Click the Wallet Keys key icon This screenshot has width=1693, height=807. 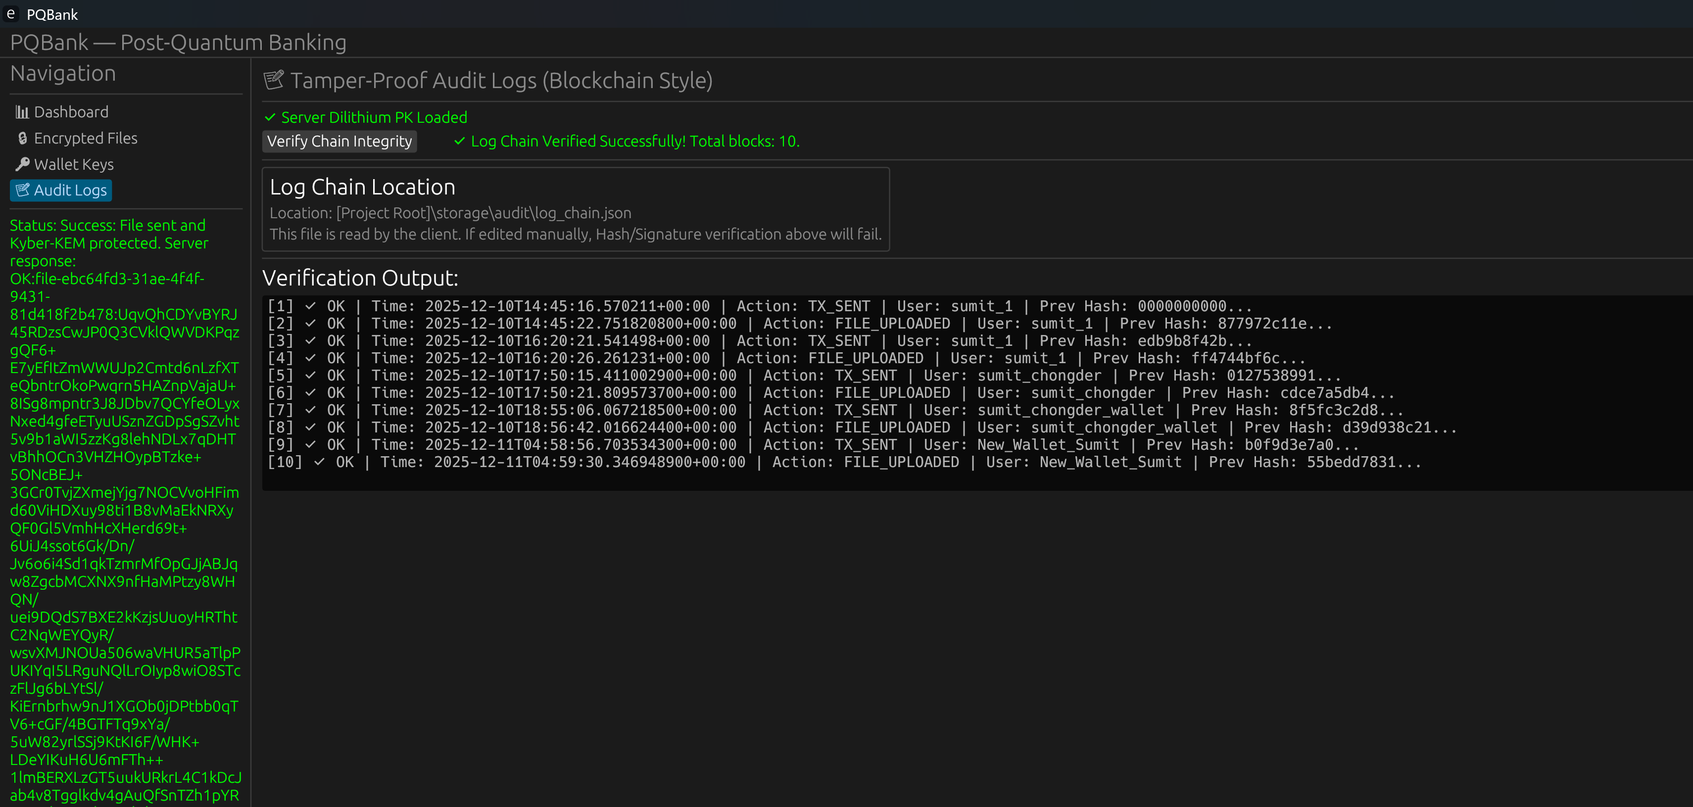click(x=22, y=164)
